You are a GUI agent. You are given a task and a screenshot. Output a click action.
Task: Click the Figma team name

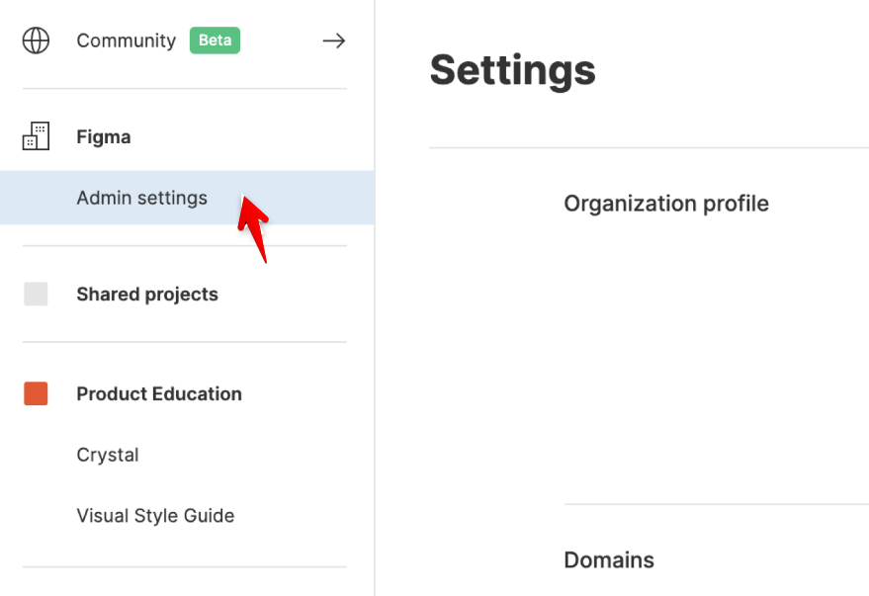[x=103, y=136]
